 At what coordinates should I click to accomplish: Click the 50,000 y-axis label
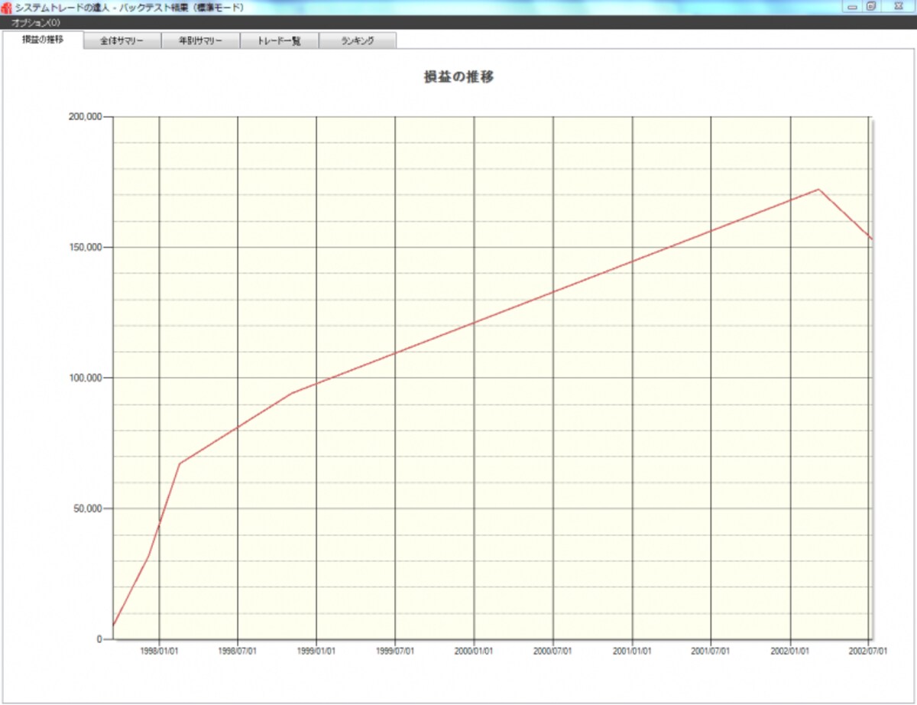tap(87, 508)
